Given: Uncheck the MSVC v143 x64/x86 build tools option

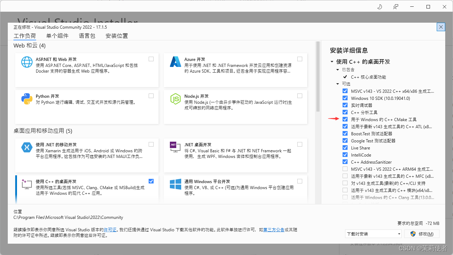Looking at the screenshot, I should pos(345,91).
